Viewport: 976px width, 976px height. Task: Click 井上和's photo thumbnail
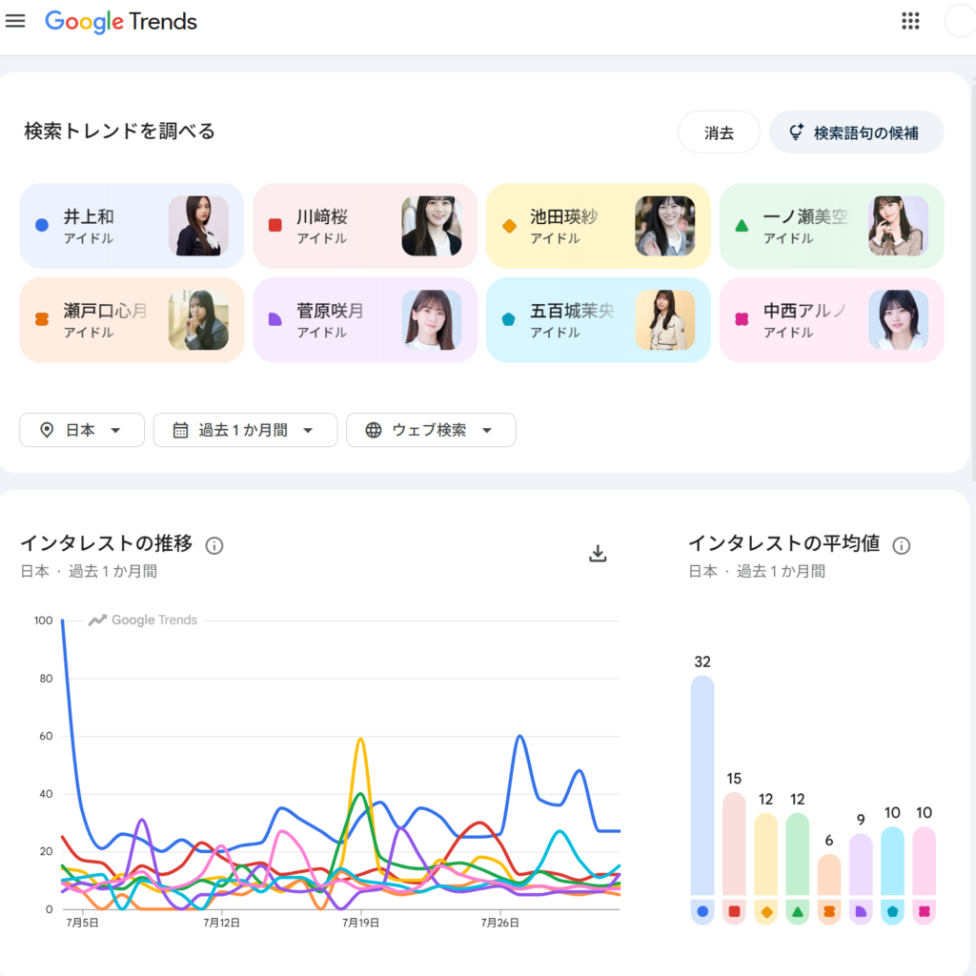pos(198,226)
